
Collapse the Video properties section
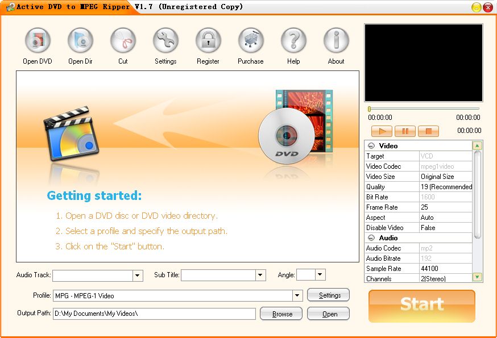coord(371,146)
